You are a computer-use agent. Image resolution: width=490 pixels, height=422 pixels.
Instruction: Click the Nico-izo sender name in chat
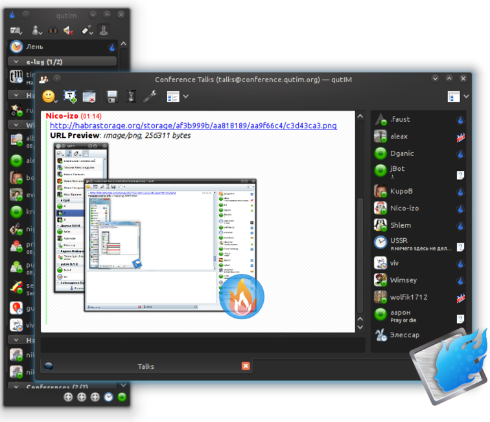tap(62, 116)
